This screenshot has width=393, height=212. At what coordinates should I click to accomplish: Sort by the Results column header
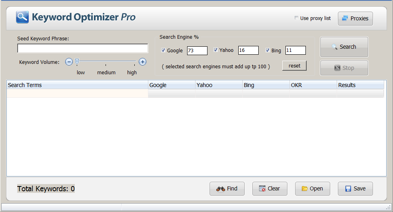point(361,85)
